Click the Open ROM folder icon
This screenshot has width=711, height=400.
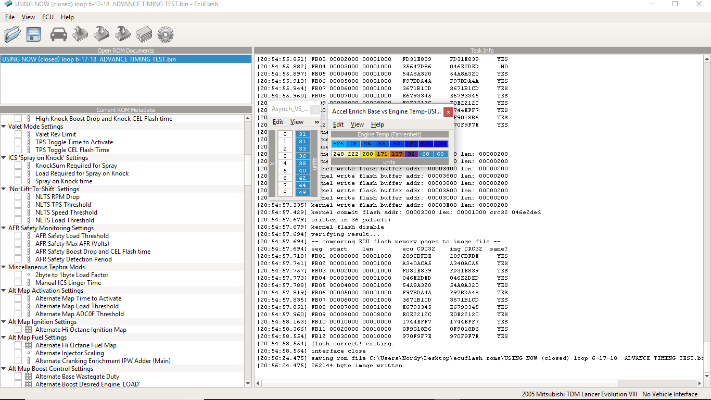pyautogui.click(x=12, y=34)
